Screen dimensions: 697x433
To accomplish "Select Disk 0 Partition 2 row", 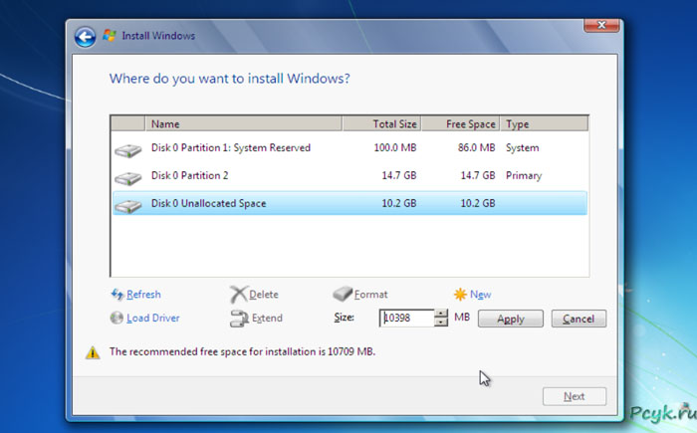I will pyautogui.click(x=189, y=176).
